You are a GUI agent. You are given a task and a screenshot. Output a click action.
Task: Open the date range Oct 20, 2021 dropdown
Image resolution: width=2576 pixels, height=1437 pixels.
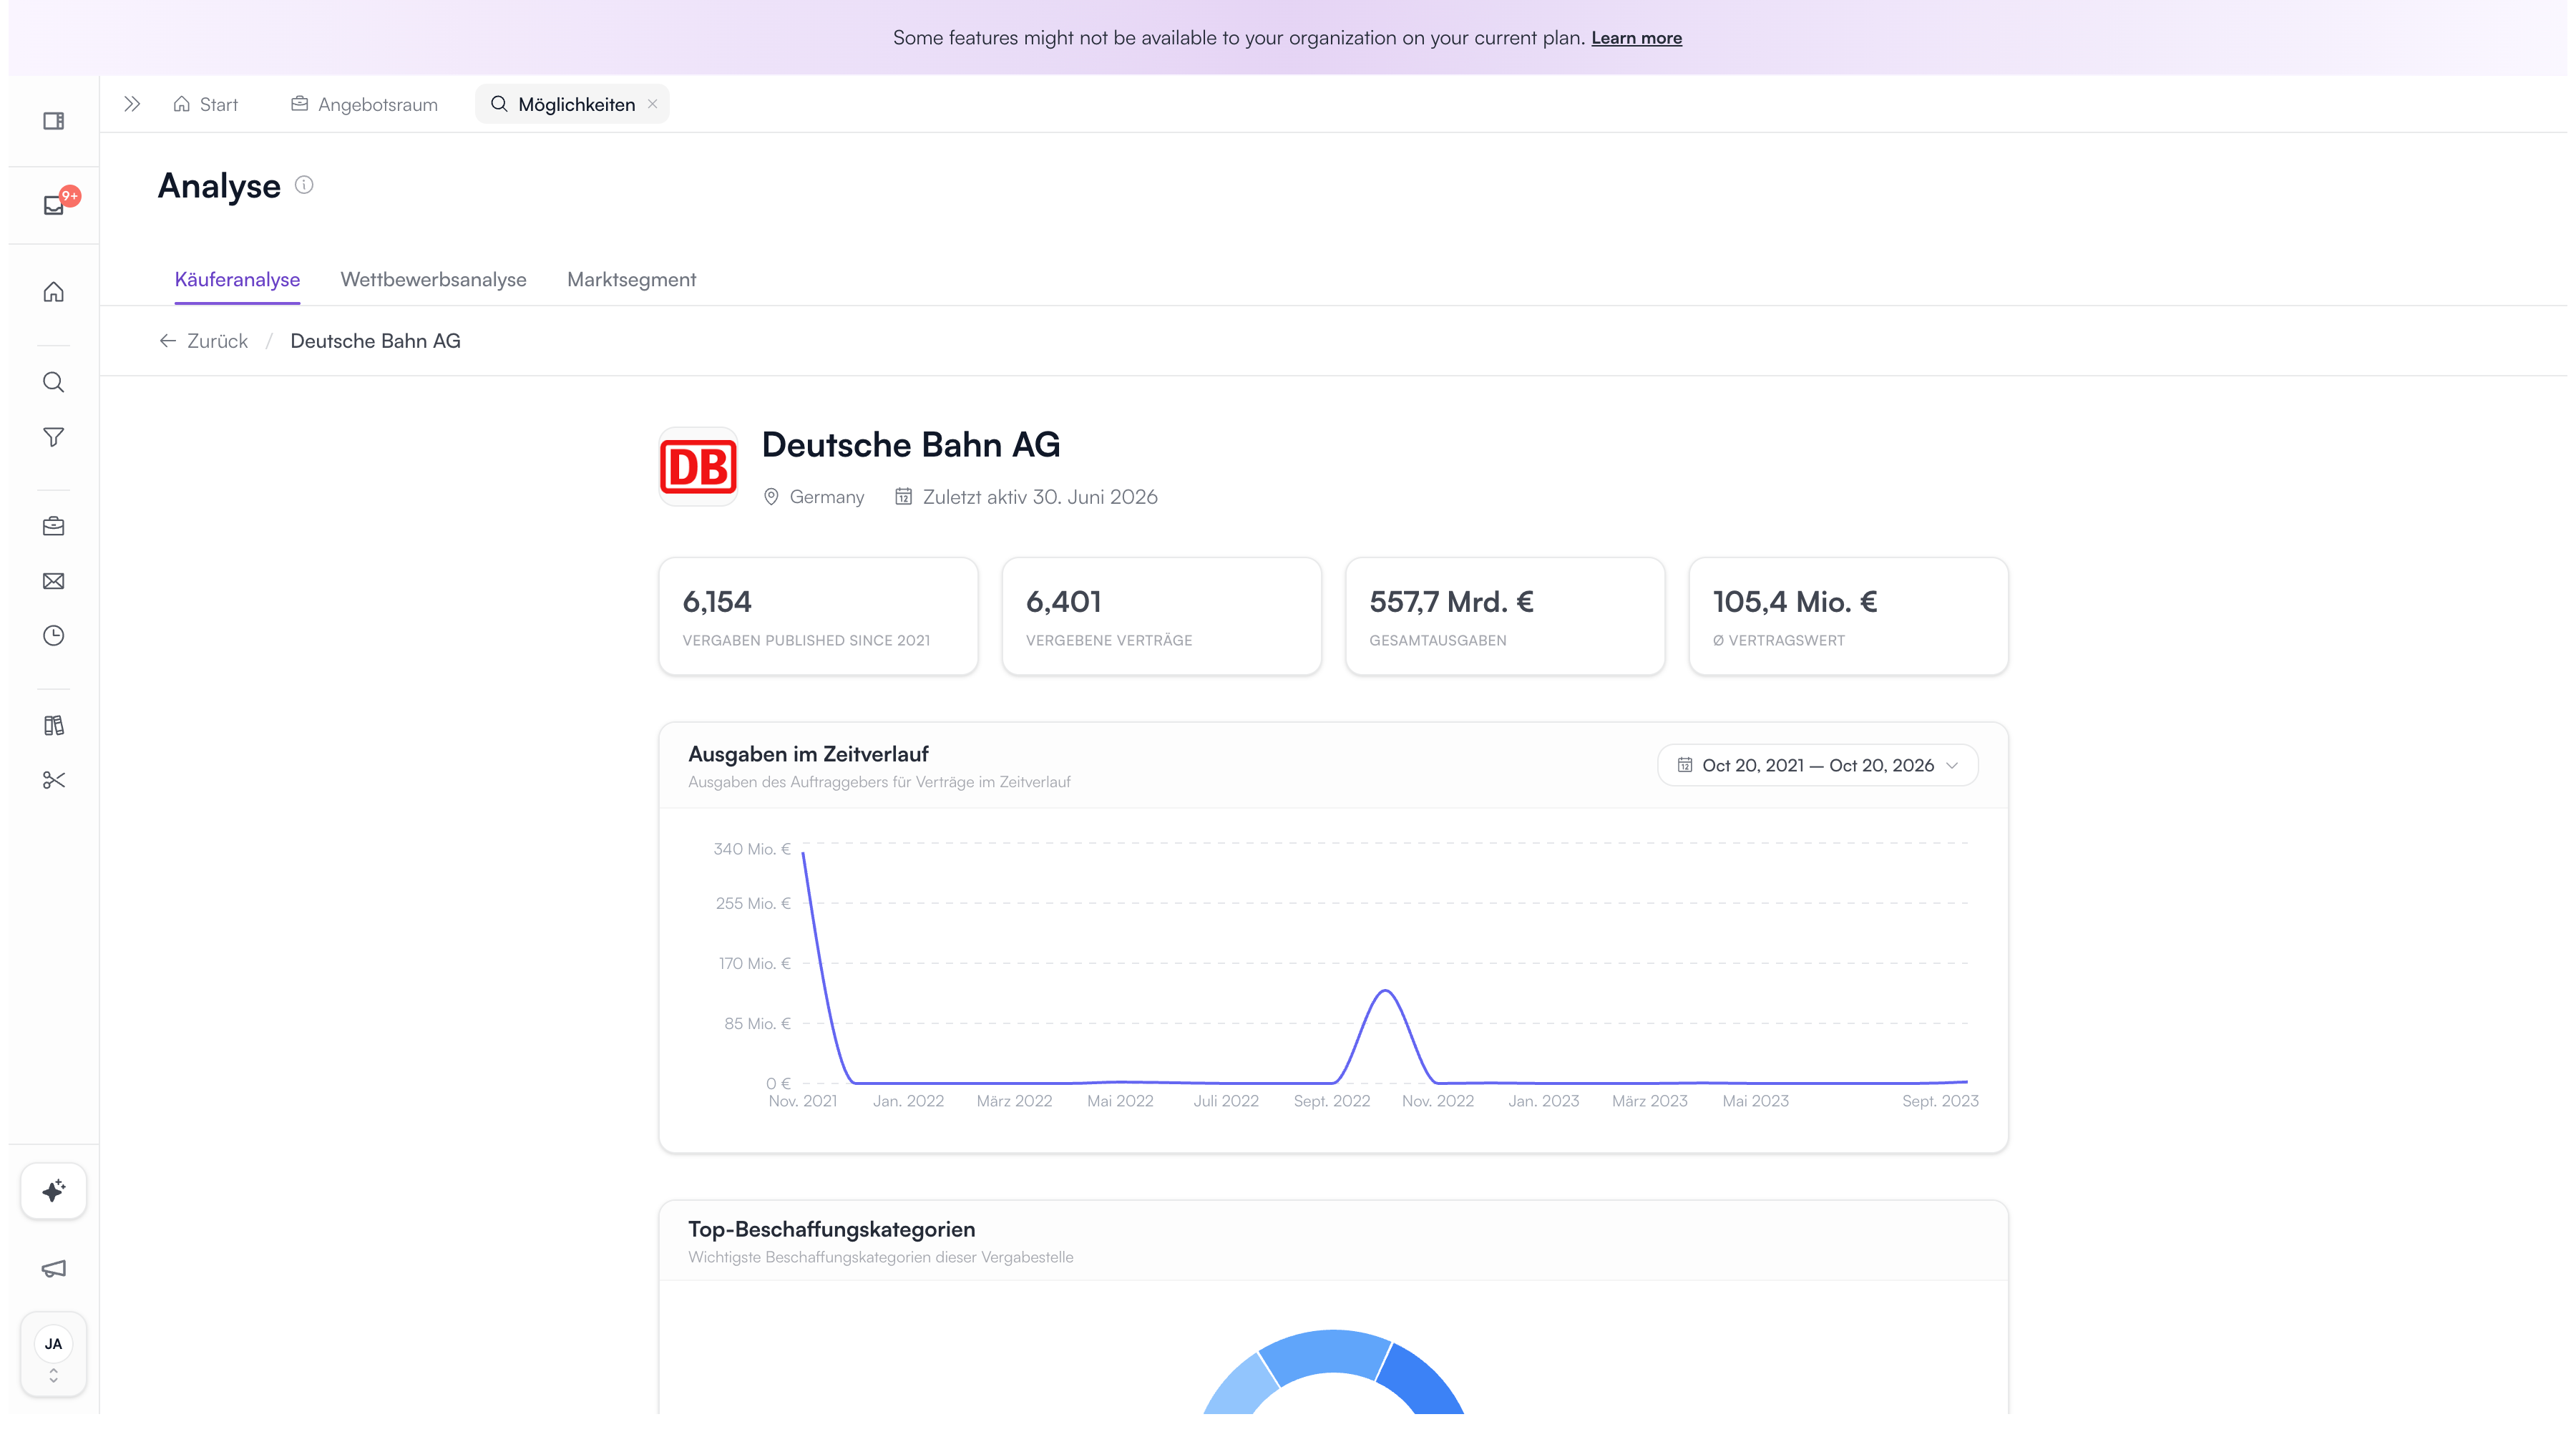[x=1817, y=765]
